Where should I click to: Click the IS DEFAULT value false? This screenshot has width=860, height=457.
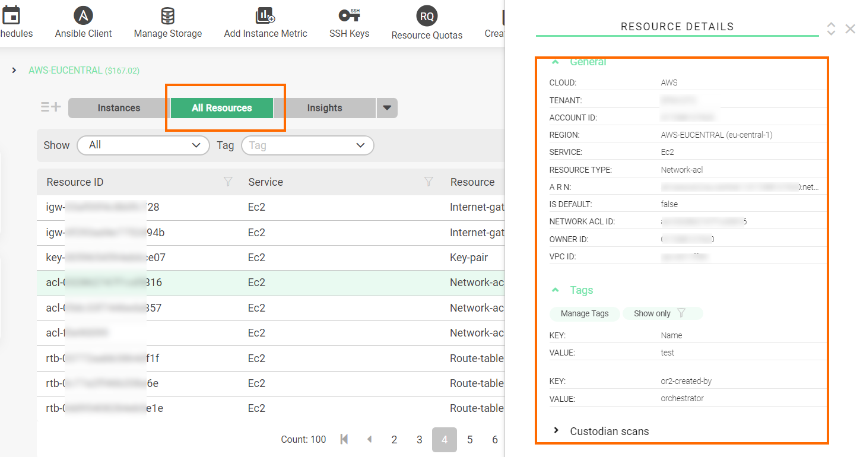tap(669, 204)
